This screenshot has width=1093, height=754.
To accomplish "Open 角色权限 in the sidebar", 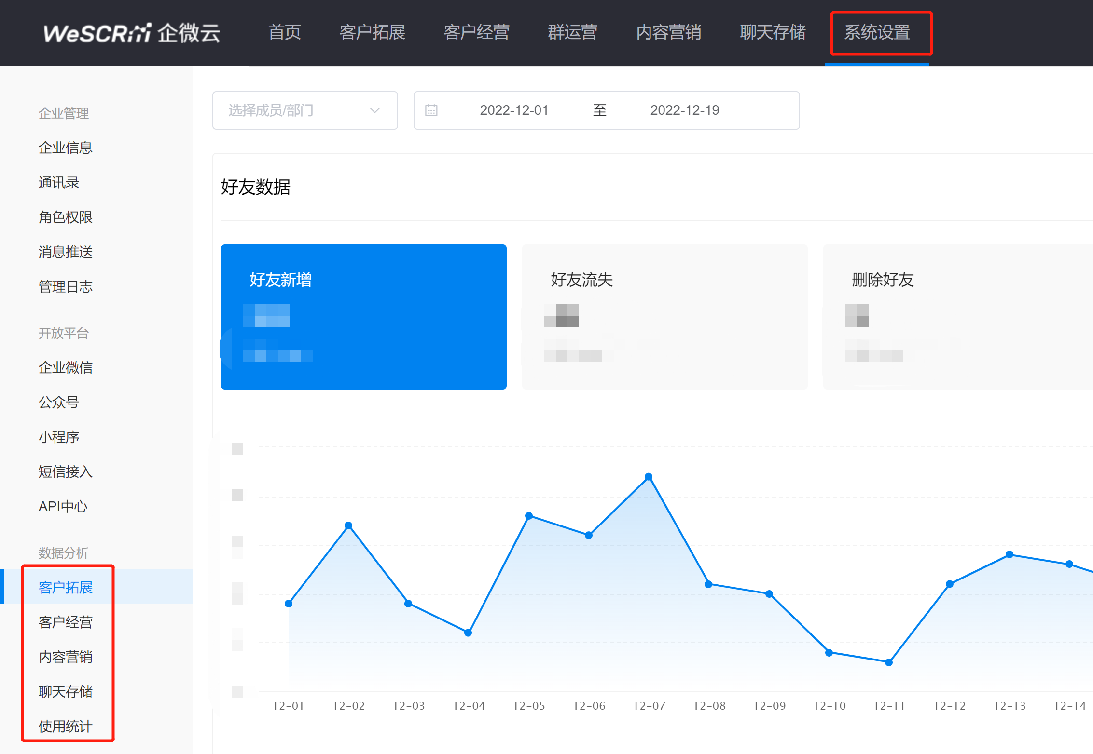I will pyautogui.click(x=66, y=217).
